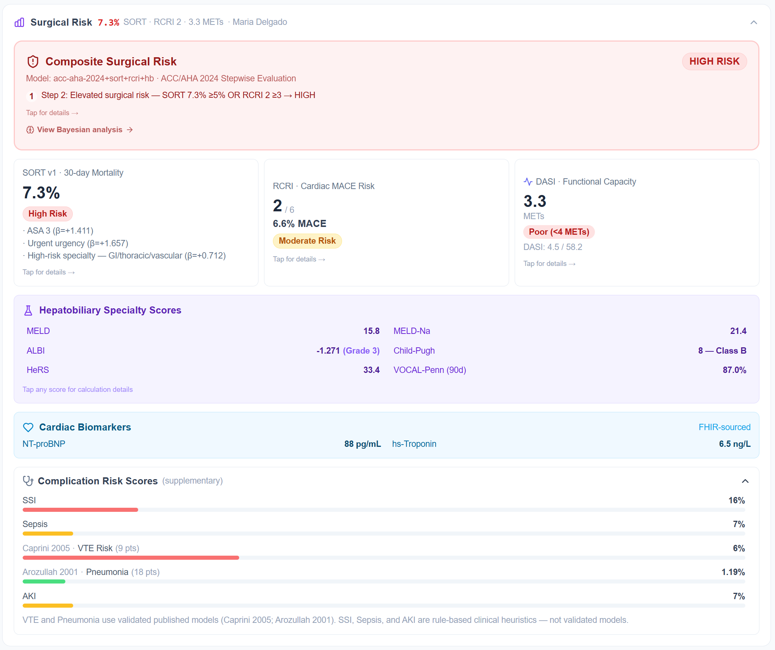Tap for details in Composite Surgical Risk card
The width and height of the screenshot is (775, 650).
[x=52, y=113]
